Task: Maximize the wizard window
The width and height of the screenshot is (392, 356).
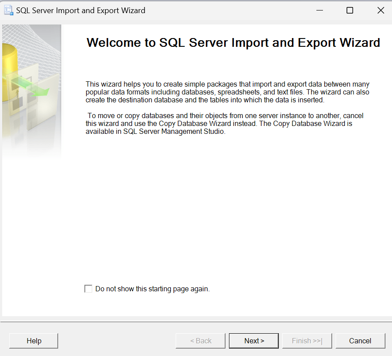Action: 350,10
